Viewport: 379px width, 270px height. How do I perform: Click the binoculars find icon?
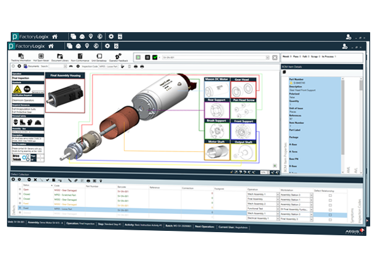point(71,66)
